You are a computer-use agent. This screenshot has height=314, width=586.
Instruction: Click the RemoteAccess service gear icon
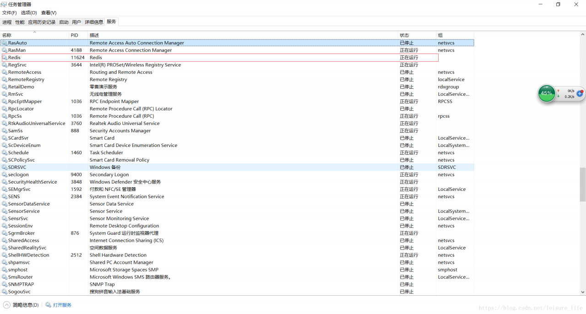point(5,72)
